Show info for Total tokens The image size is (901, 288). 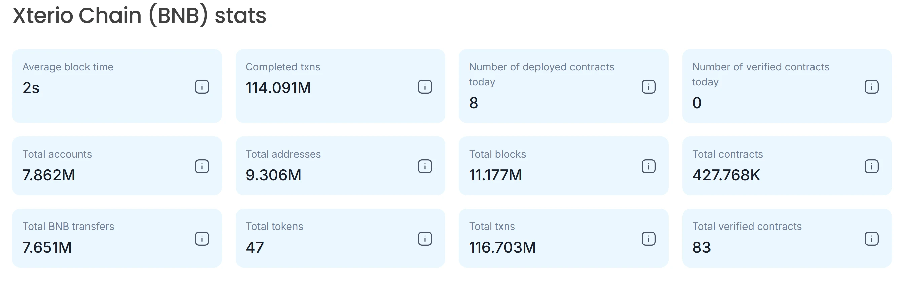coord(425,239)
